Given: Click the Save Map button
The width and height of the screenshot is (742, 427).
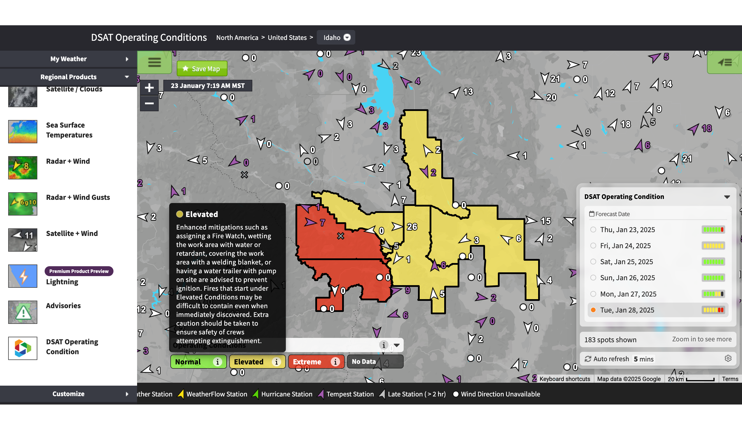Looking at the screenshot, I should pyautogui.click(x=202, y=68).
